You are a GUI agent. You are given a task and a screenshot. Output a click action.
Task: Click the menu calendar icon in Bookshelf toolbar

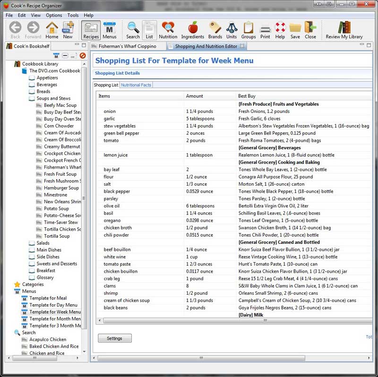click(x=56, y=56)
